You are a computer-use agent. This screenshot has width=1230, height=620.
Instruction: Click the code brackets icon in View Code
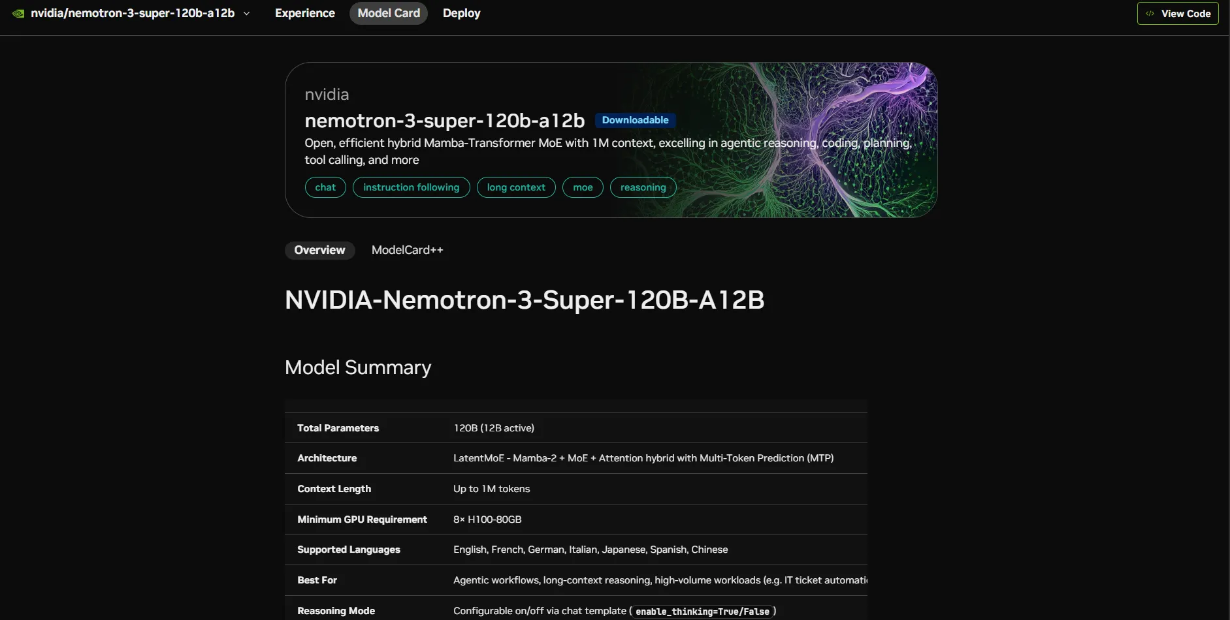pyautogui.click(x=1150, y=14)
